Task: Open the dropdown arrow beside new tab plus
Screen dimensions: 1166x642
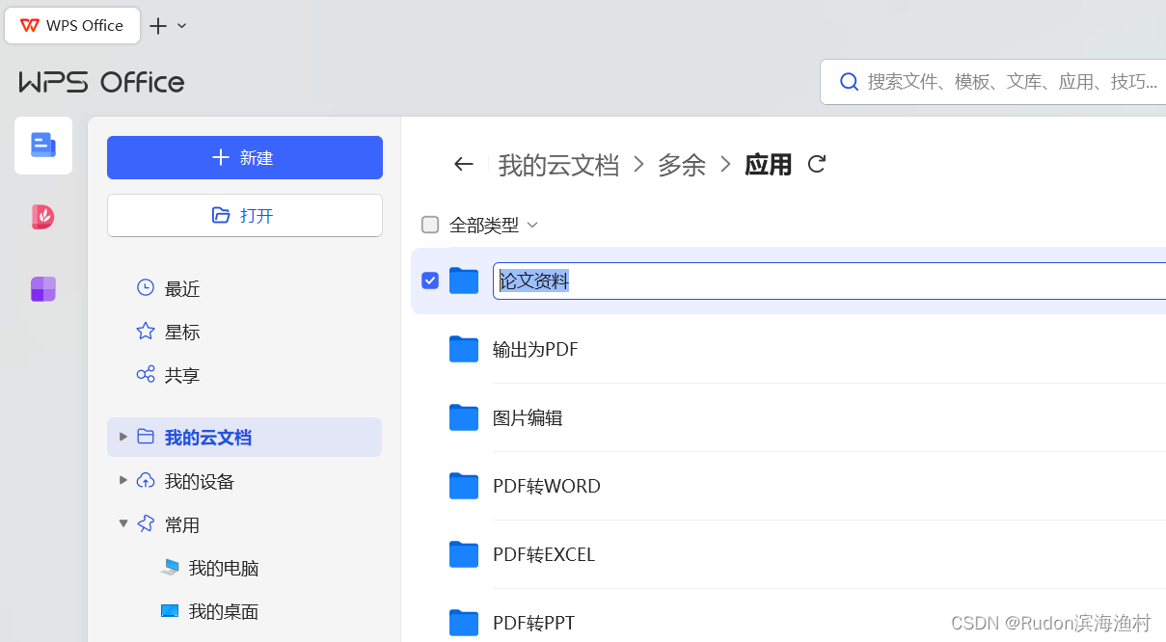Action: click(x=182, y=26)
